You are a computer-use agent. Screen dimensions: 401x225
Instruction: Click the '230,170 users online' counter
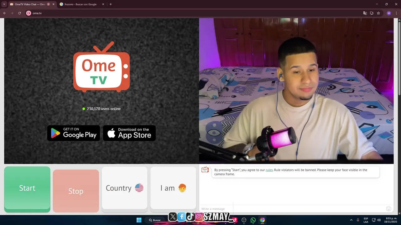click(x=102, y=109)
